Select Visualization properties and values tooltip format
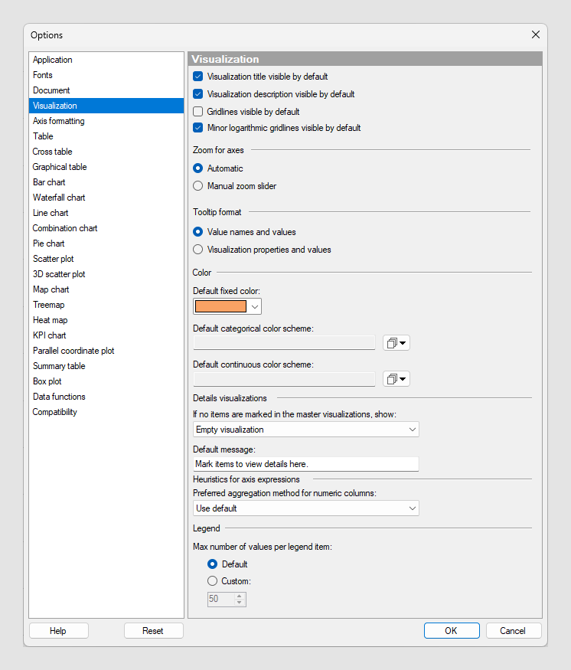This screenshot has height=670, width=571. [197, 250]
